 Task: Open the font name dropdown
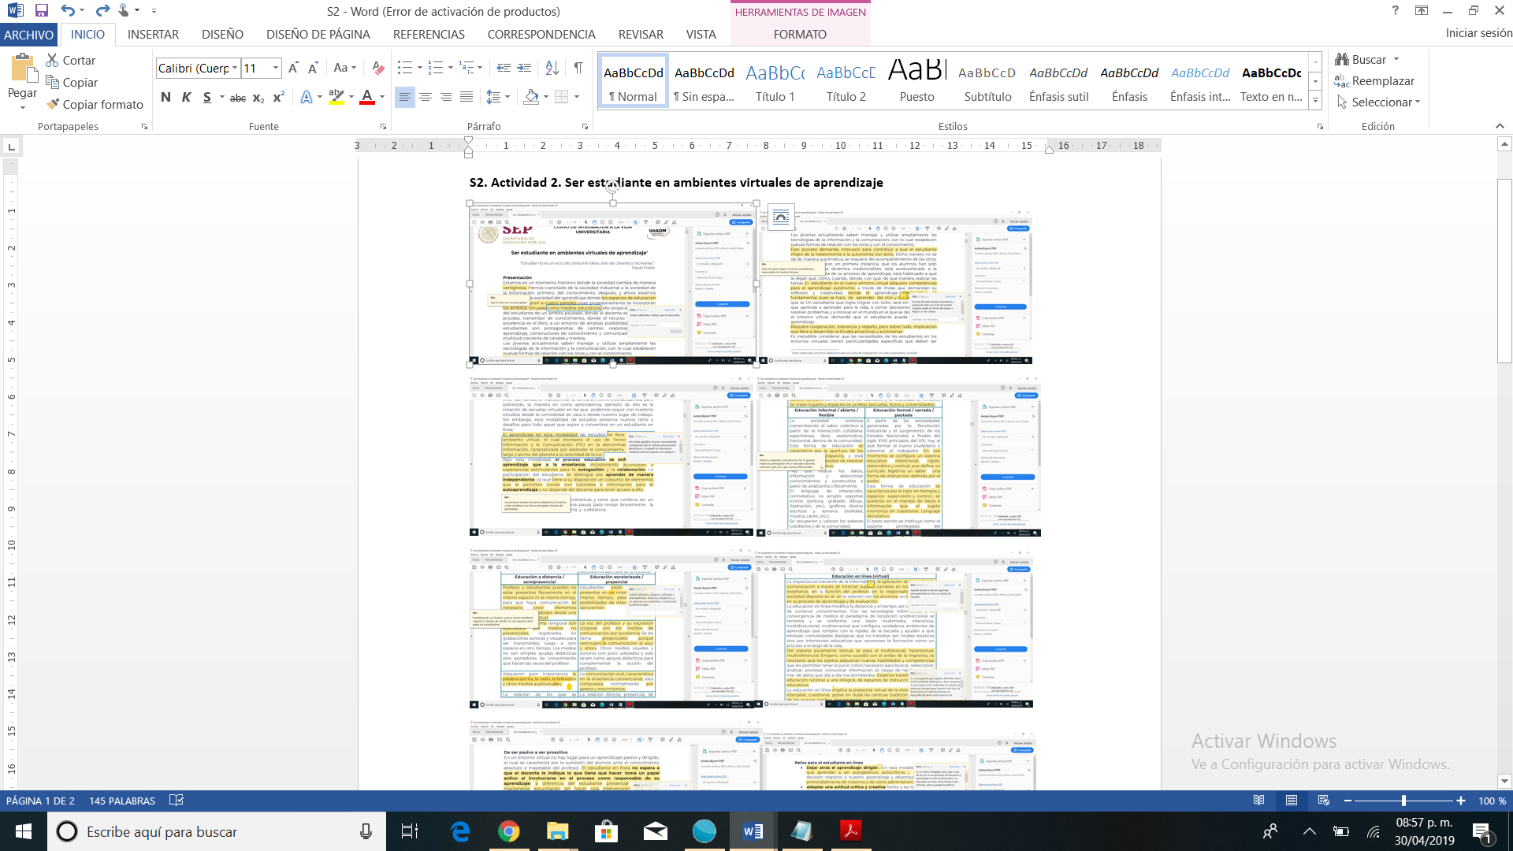coord(235,68)
